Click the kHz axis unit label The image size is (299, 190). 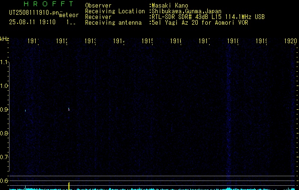tap(5, 39)
